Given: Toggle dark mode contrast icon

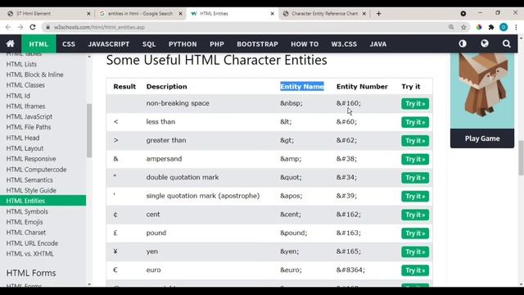Looking at the screenshot, I should 463,43.
